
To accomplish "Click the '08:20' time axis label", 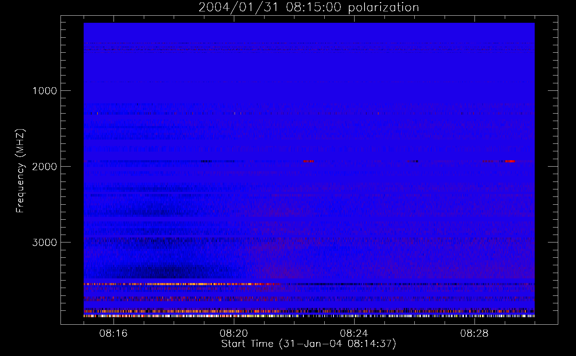I will pyautogui.click(x=234, y=334).
